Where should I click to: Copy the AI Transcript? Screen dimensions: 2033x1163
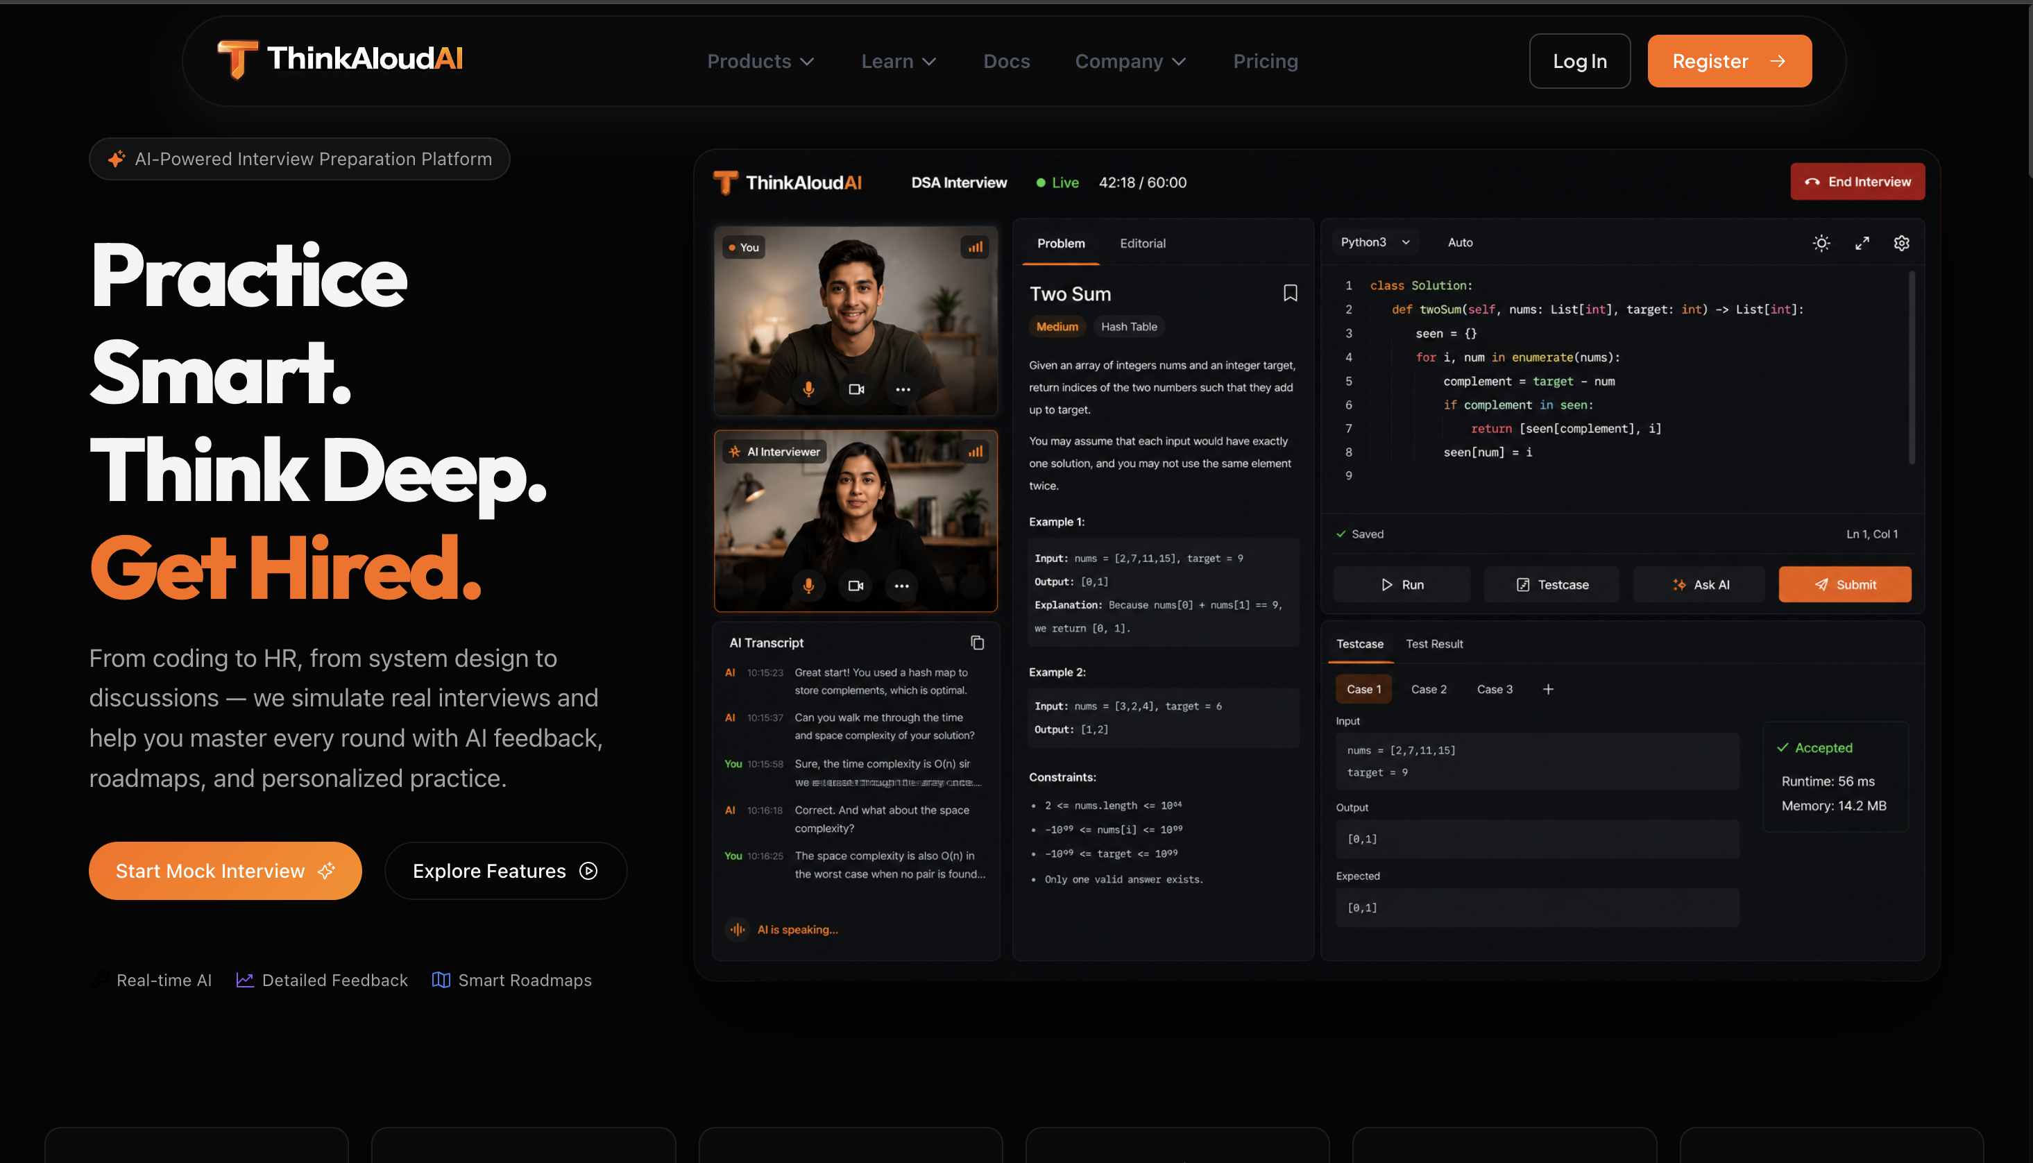[976, 642]
